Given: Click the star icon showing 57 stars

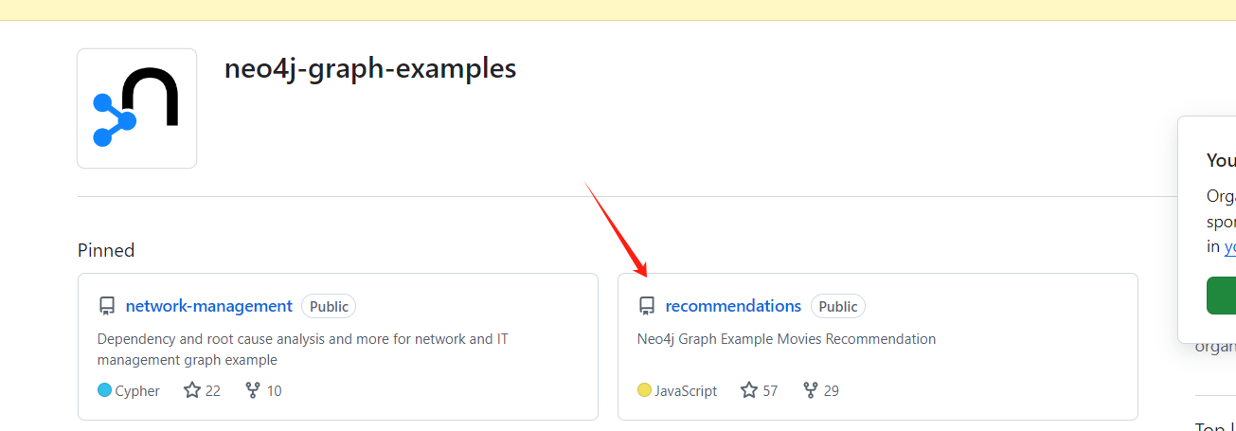Looking at the screenshot, I should (x=749, y=390).
